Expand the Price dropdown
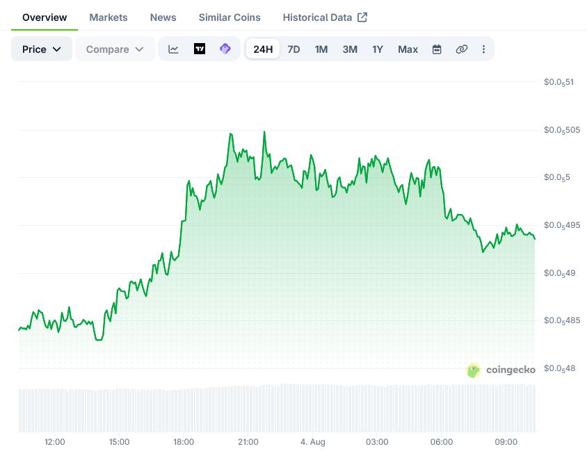 pos(41,49)
